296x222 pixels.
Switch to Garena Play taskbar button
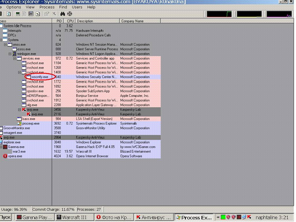(x=35, y=217)
